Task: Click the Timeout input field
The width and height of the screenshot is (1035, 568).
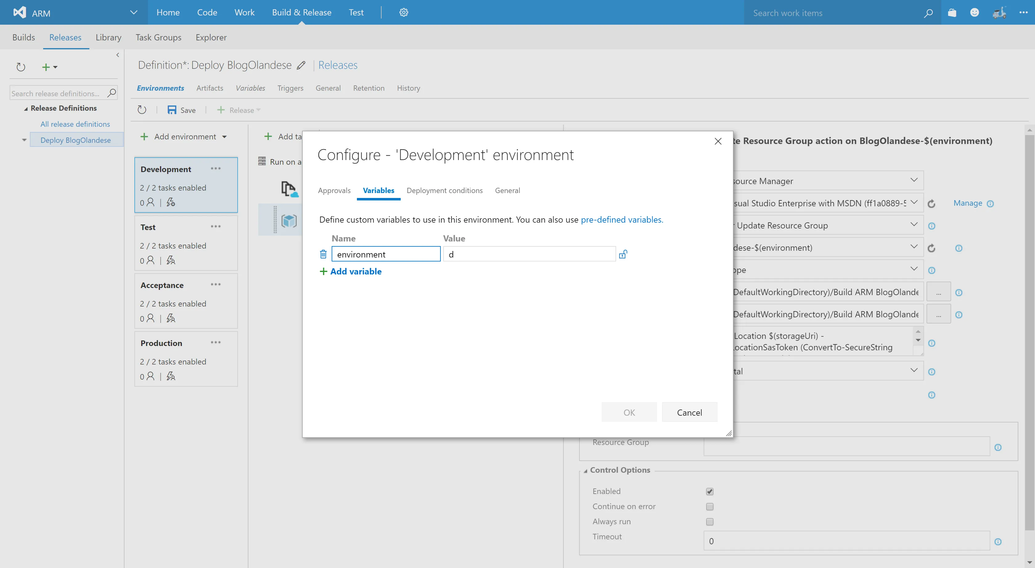Action: (847, 541)
